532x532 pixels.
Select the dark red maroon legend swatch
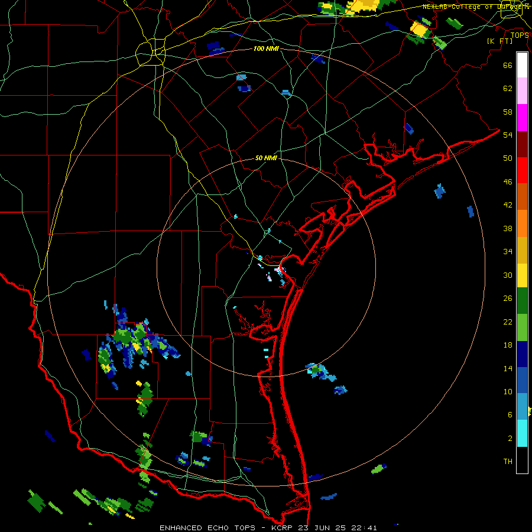[522, 144]
